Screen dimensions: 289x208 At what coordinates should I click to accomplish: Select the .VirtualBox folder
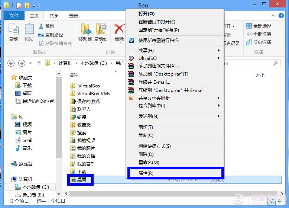tap(85, 86)
